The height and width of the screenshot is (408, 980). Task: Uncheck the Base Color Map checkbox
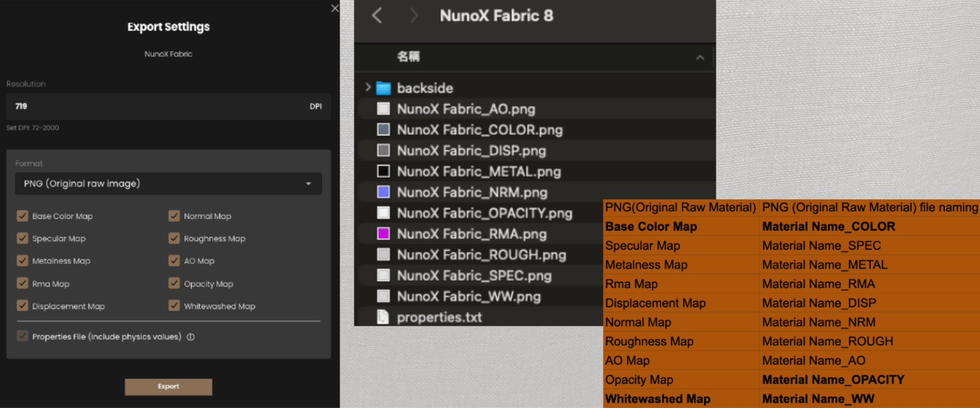pos(22,216)
